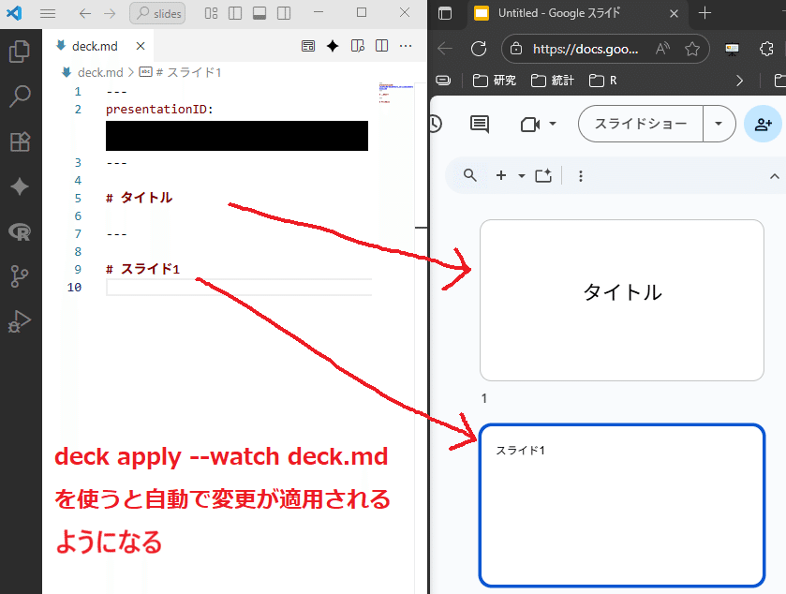Select the スライド1 slide thumbnail

[621, 505]
